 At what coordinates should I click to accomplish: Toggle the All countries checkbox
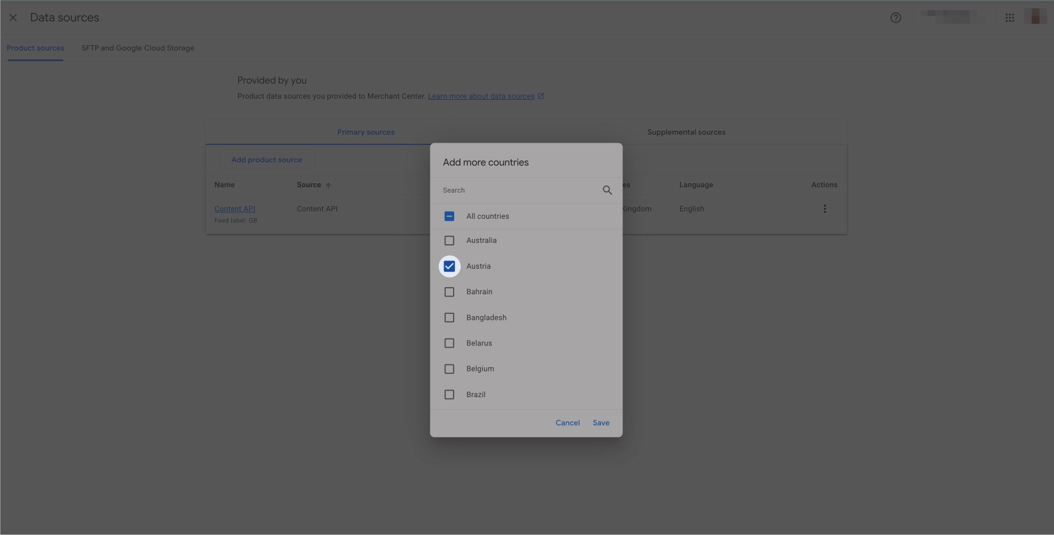(449, 216)
